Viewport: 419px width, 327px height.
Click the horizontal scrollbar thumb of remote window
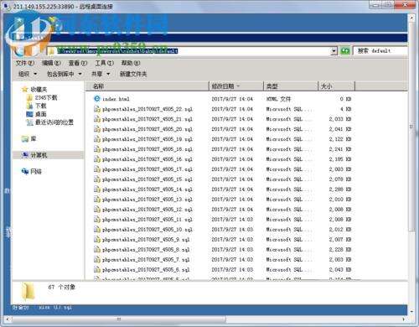pos(119,319)
